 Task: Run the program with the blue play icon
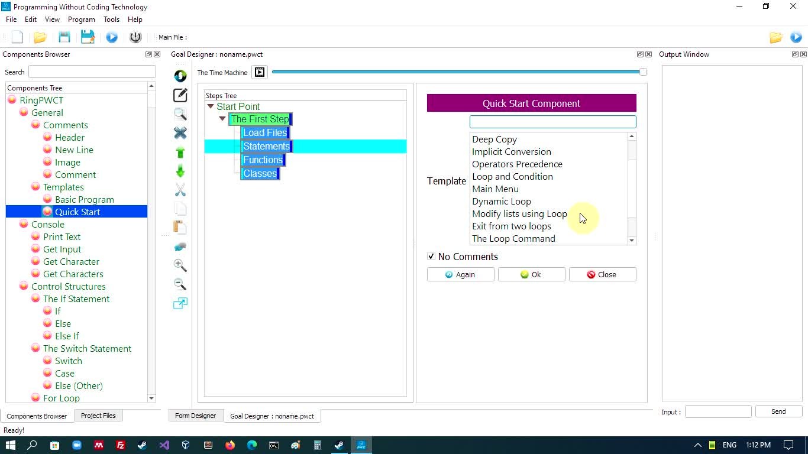pyautogui.click(x=112, y=37)
